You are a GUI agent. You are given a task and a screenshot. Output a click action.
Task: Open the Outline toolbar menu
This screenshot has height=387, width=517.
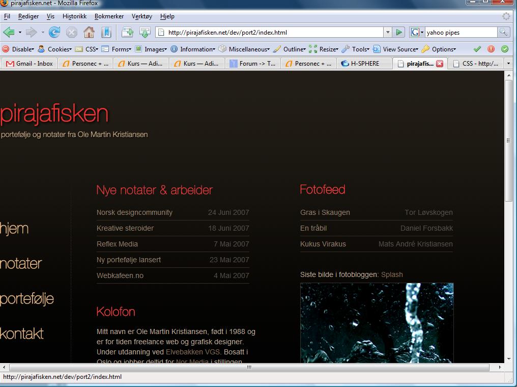290,49
